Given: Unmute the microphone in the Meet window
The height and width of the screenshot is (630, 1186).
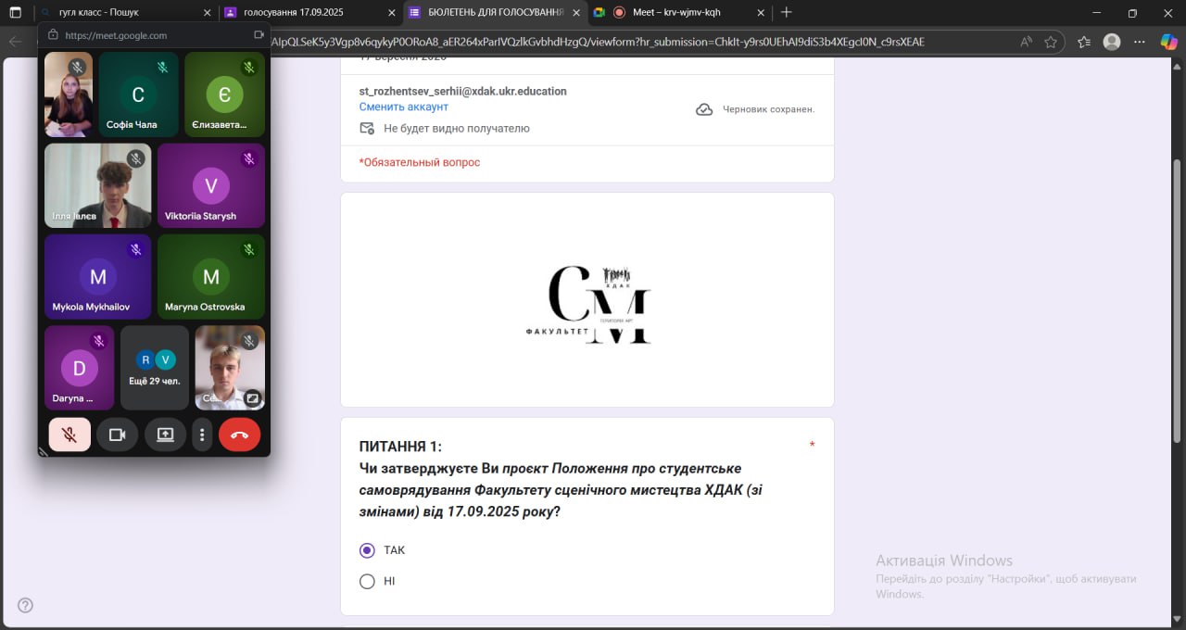Looking at the screenshot, I should (69, 435).
